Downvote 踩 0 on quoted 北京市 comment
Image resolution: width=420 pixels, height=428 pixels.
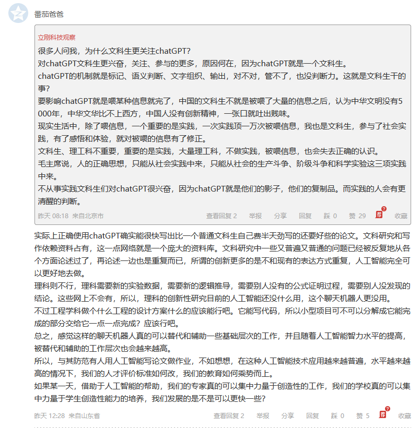pos(330,216)
